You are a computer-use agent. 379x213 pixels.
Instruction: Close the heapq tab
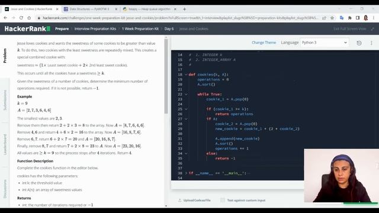(175, 9)
